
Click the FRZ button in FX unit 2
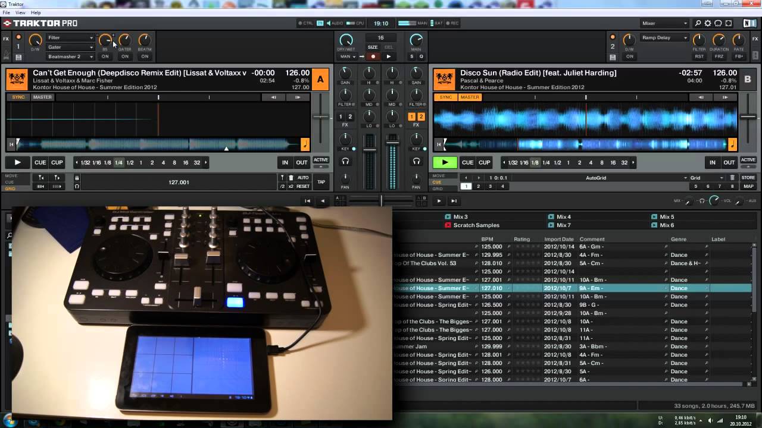719,56
